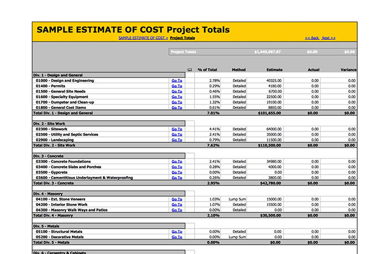Click Go To beside Dumpster and Clean-up

click(176, 102)
